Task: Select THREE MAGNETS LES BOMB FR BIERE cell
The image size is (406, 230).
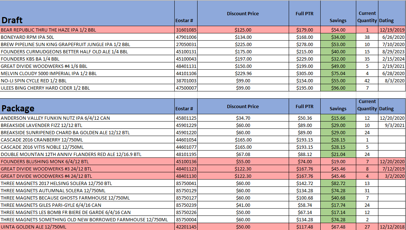Action: [87, 212]
